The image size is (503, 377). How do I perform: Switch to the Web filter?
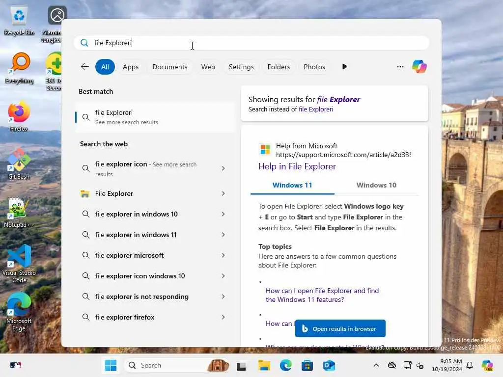pyautogui.click(x=208, y=67)
